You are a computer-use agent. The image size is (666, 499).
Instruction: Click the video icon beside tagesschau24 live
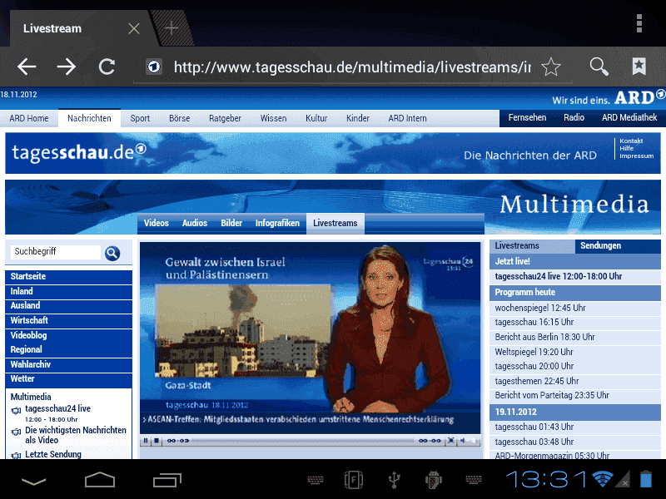16,410
